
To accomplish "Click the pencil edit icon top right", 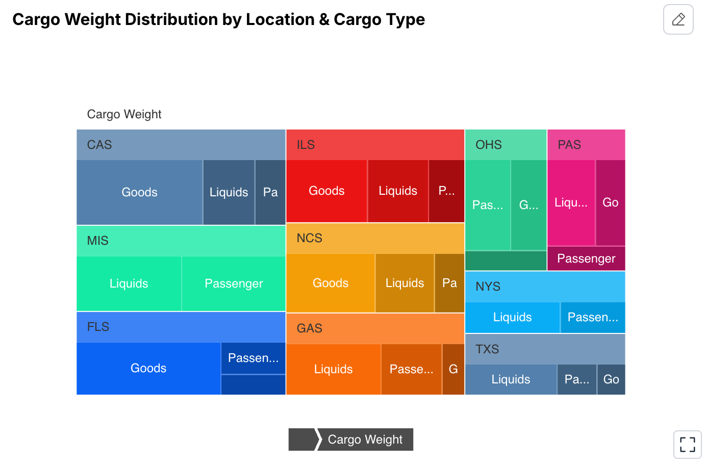I will 678,19.
